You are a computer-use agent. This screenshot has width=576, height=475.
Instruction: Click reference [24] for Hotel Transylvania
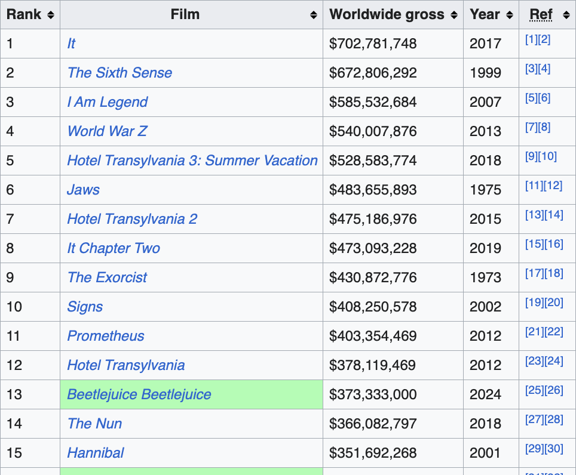pos(554,361)
